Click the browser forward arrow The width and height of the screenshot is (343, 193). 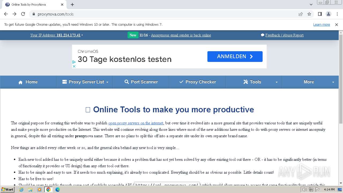pos(14,14)
